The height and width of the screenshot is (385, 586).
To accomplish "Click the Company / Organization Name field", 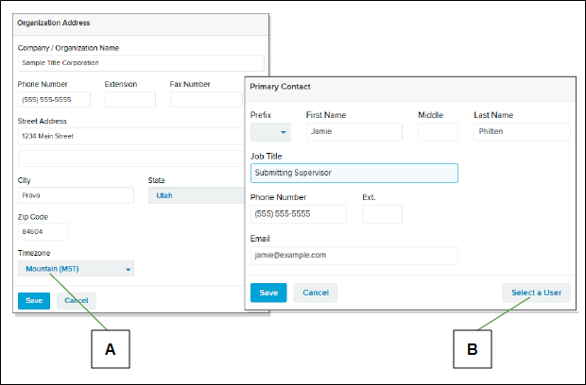I will (141, 63).
